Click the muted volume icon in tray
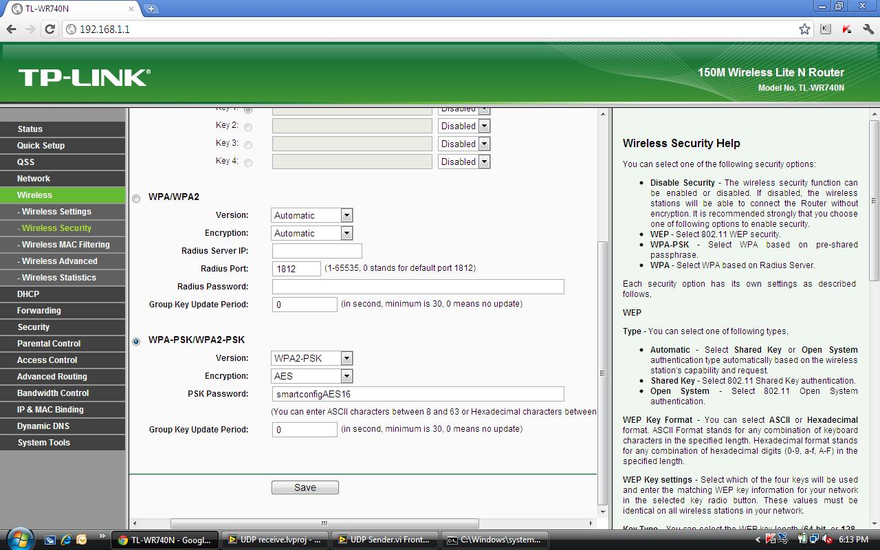 (828, 539)
